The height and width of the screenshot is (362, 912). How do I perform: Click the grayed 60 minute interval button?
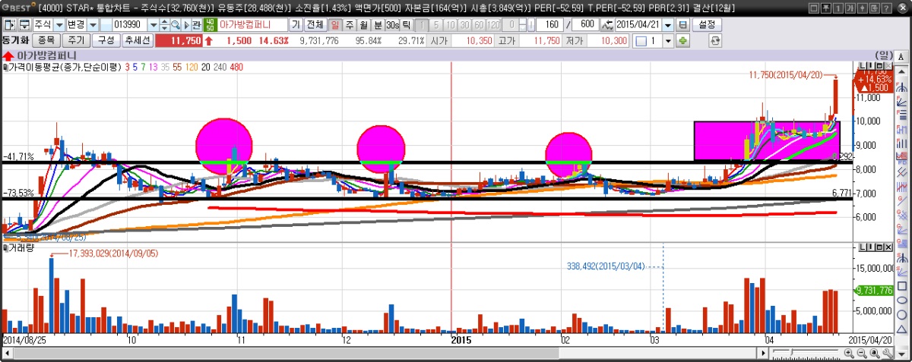480,24
